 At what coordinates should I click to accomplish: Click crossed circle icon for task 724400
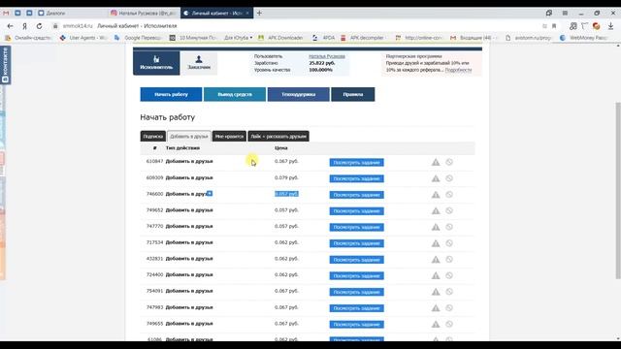tap(449, 275)
